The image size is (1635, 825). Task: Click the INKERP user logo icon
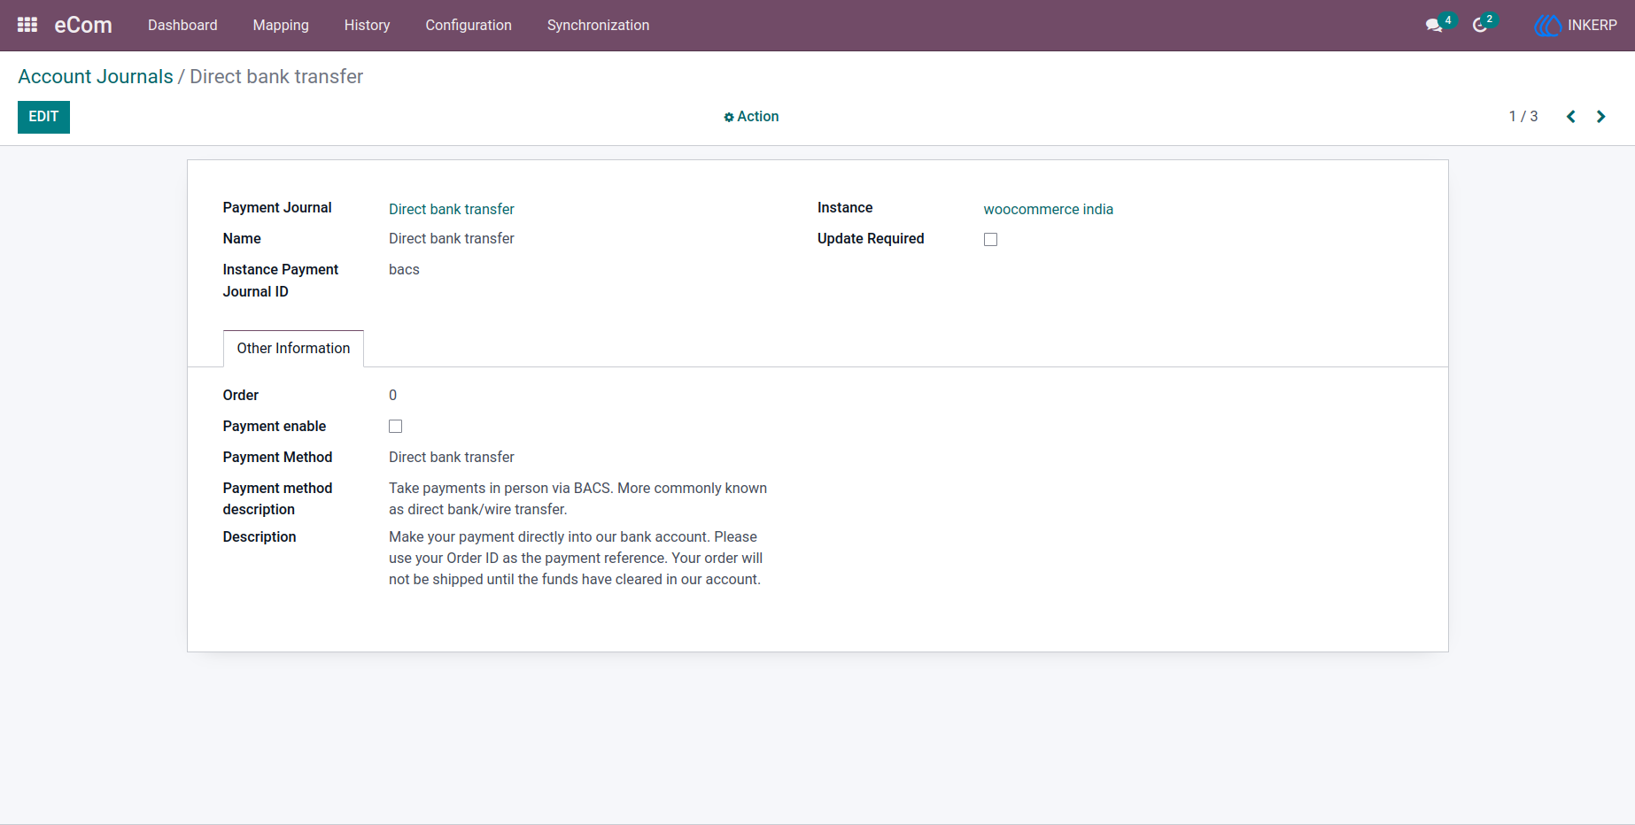[x=1547, y=26]
